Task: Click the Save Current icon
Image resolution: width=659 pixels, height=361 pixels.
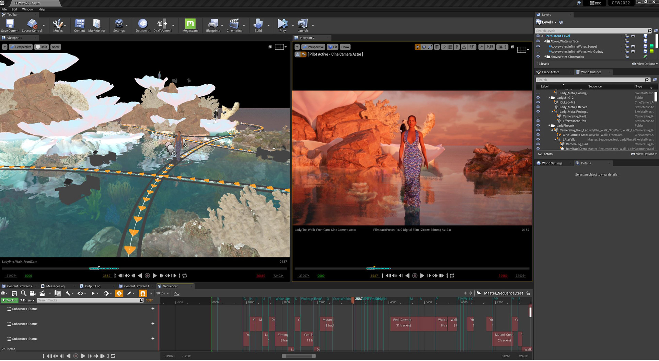Action: pos(10,24)
